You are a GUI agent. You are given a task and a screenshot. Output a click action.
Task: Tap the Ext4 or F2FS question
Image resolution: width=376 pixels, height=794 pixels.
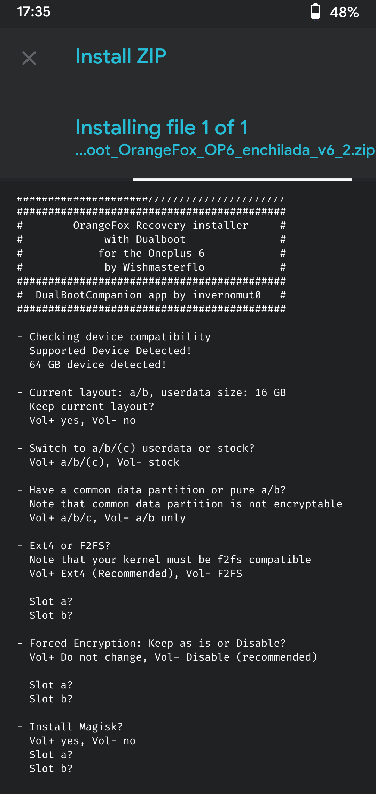coord(70,546)
